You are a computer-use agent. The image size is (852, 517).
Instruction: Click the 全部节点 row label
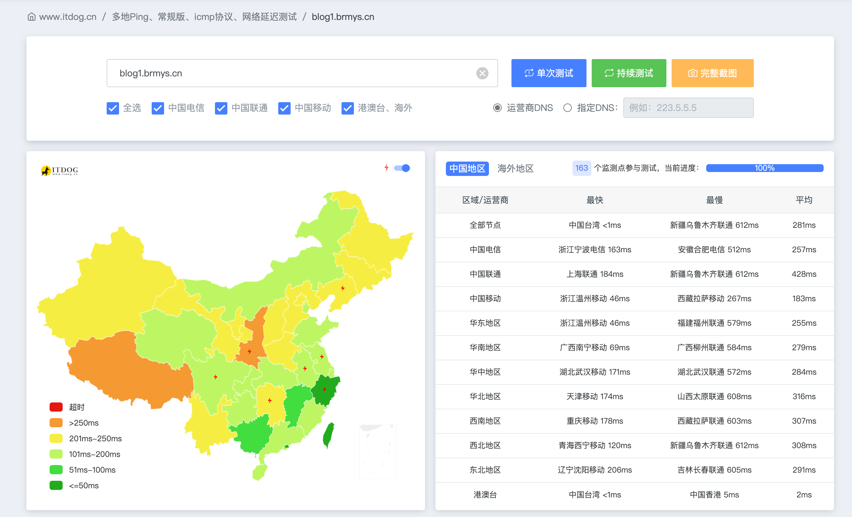pos(485,225)
